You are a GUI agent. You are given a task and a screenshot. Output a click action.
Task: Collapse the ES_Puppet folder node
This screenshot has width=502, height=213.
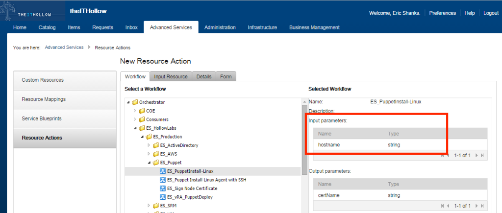149,163
